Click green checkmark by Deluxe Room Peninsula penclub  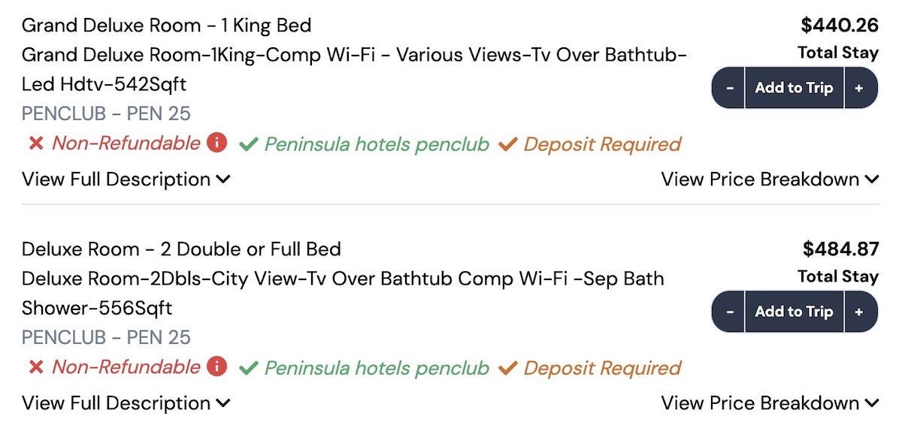coord(249,368)
